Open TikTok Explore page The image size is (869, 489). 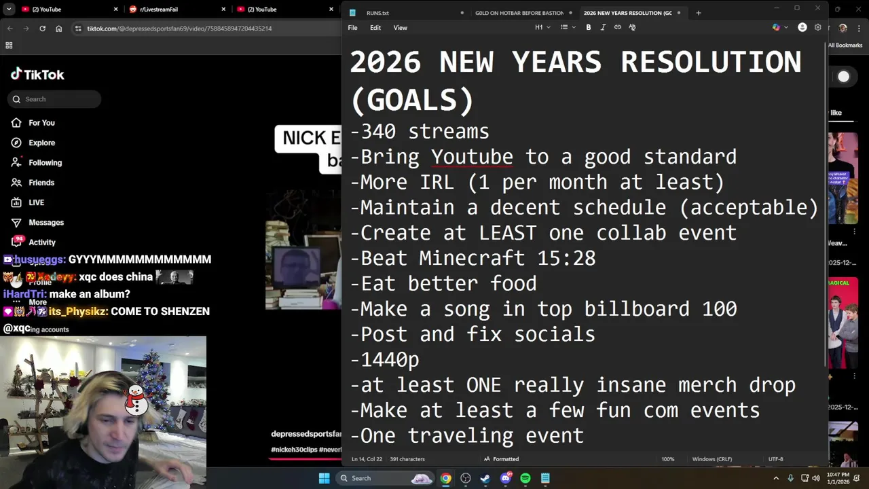click(x=33, y=143)
